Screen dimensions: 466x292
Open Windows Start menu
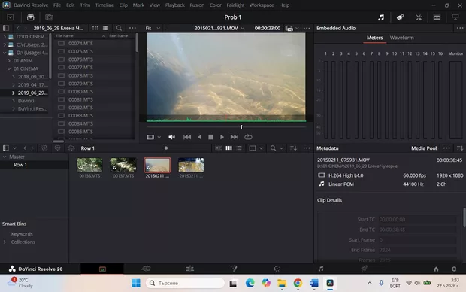136,283
